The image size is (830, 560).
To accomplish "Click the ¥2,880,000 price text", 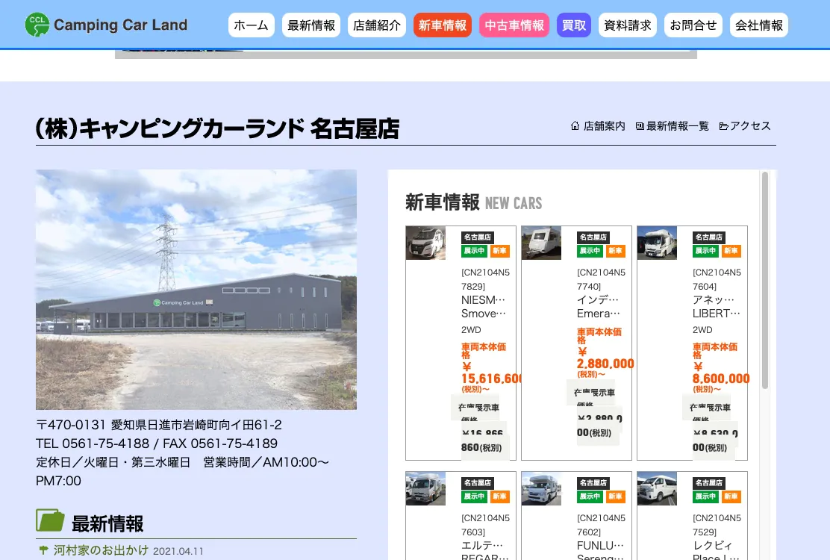I will 605,358.
